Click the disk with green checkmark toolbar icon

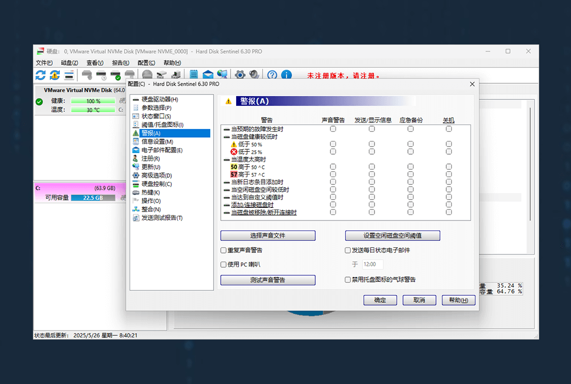point(115,75)
